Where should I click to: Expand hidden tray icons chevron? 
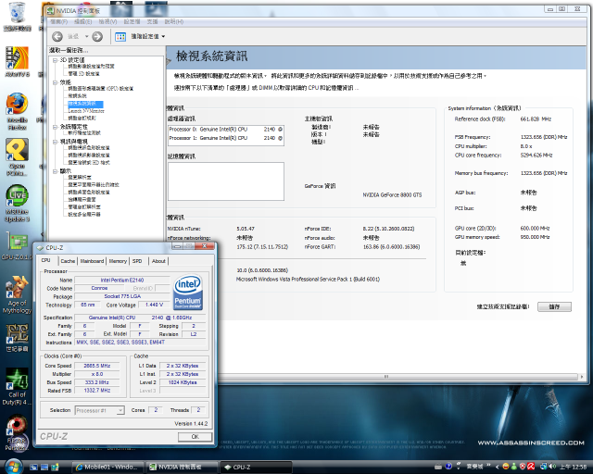point(497,467)
